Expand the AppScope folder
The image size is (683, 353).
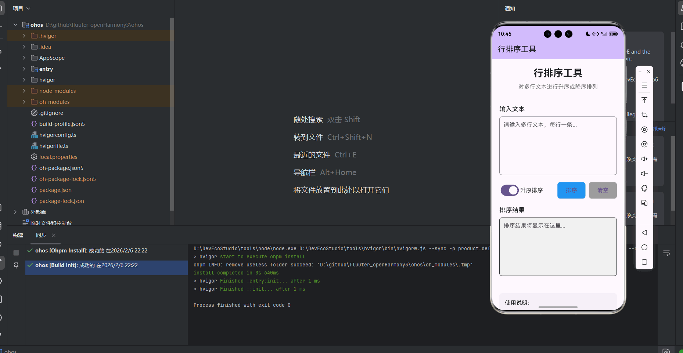(24, 58)
